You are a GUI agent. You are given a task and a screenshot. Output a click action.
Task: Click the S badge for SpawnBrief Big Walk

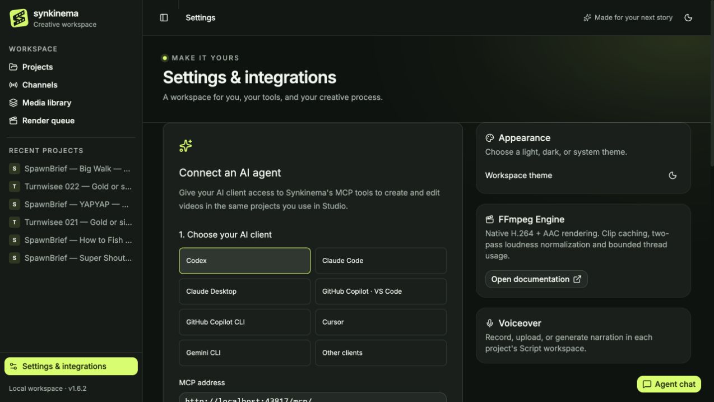(x=15, y=168)
